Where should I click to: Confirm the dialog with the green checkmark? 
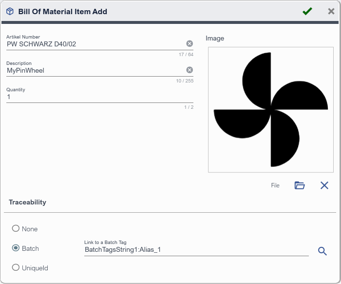[x=307, y=11]
